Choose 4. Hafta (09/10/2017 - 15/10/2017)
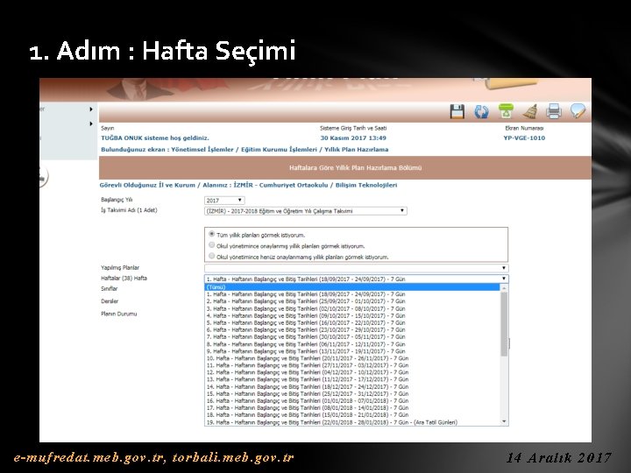This screenshot has height=473, width=631. click(x=352, y=315)
